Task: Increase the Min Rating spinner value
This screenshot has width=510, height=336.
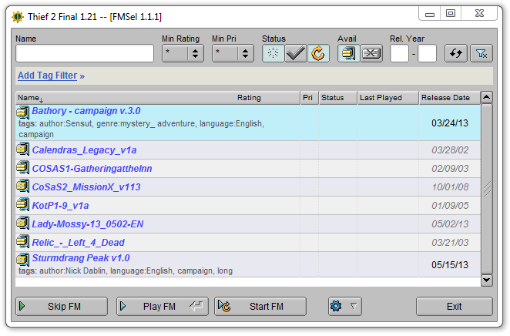Action: (195, 50)
